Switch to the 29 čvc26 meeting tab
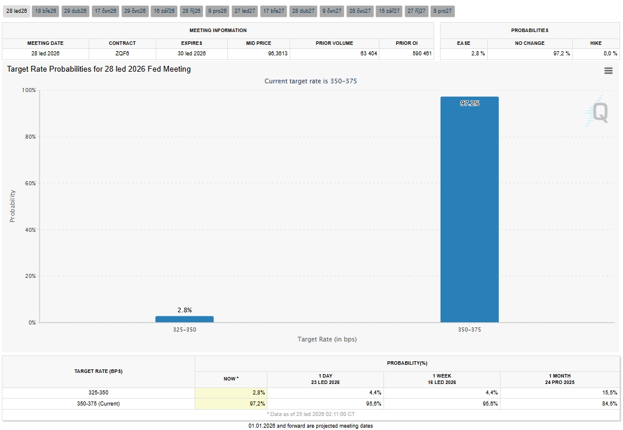 135,11
